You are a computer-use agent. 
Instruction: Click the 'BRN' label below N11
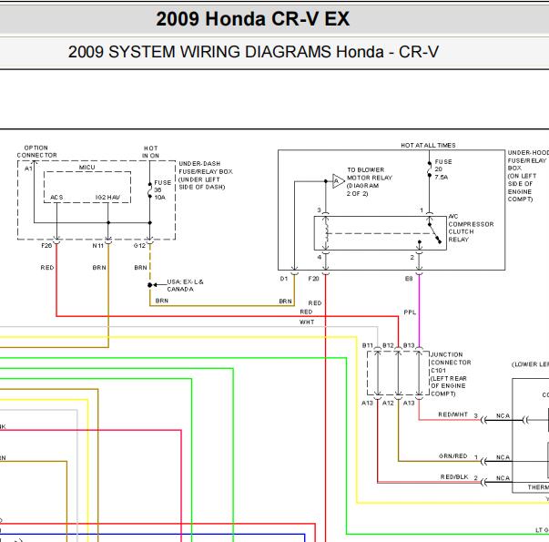click(99, 267)
